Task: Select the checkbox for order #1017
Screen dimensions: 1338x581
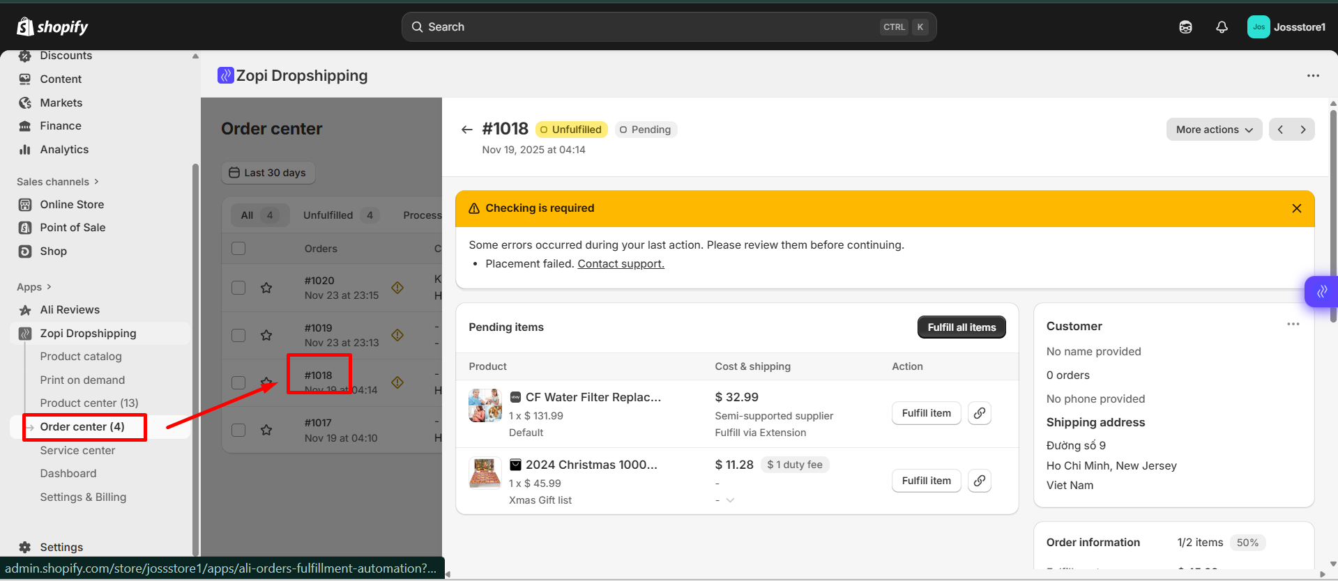Action: click(x=238, y=430)
